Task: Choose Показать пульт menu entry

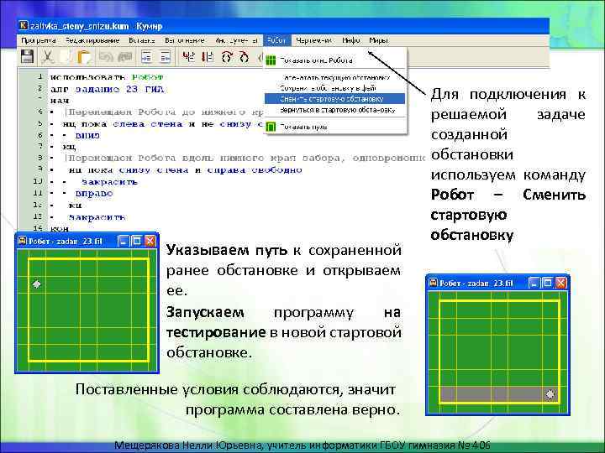Action: tap(335, 127)
